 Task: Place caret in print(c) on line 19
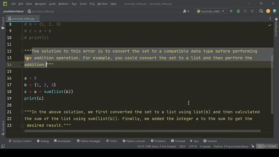point(34,99)
